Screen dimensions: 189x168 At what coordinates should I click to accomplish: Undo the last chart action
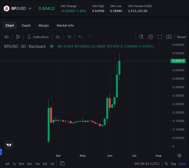click(x=80, y=37)
